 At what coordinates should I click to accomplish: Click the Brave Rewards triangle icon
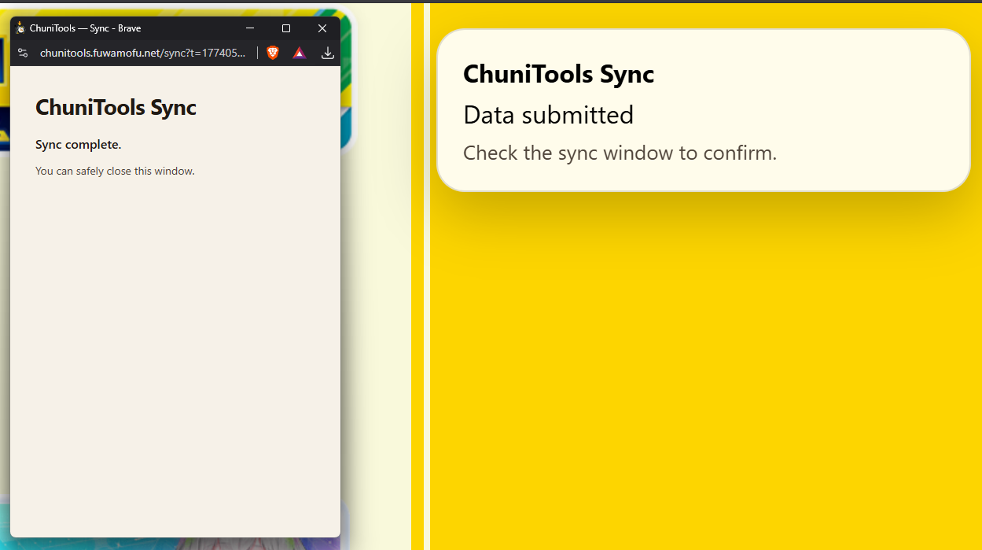pyautogui.click(x=299, y=53)
